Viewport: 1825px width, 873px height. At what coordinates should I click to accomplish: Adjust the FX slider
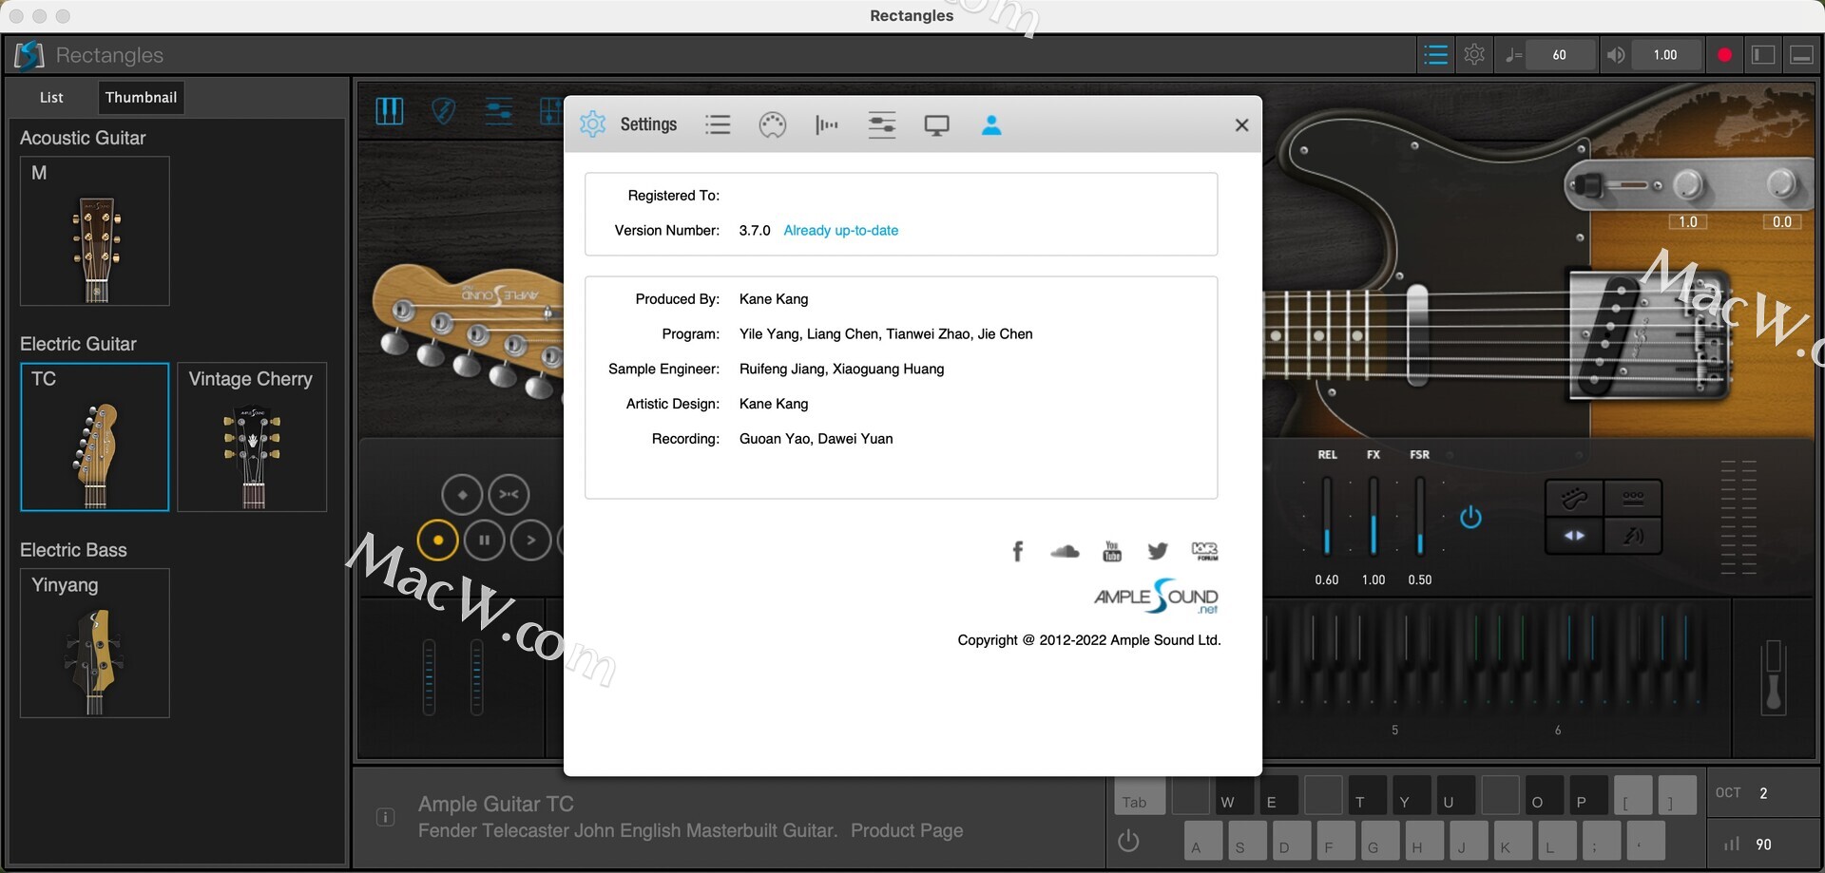click(1374, 517)
